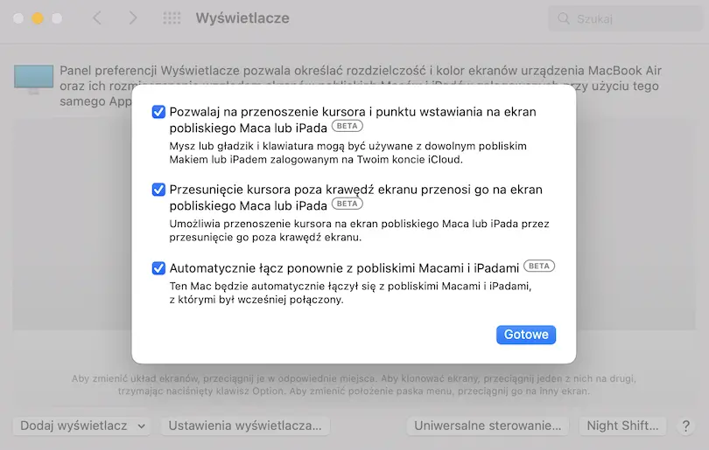This screenshot has height=450, width=709.
Task: Click the gray zoom window button
Action: (x=57, y=18)
